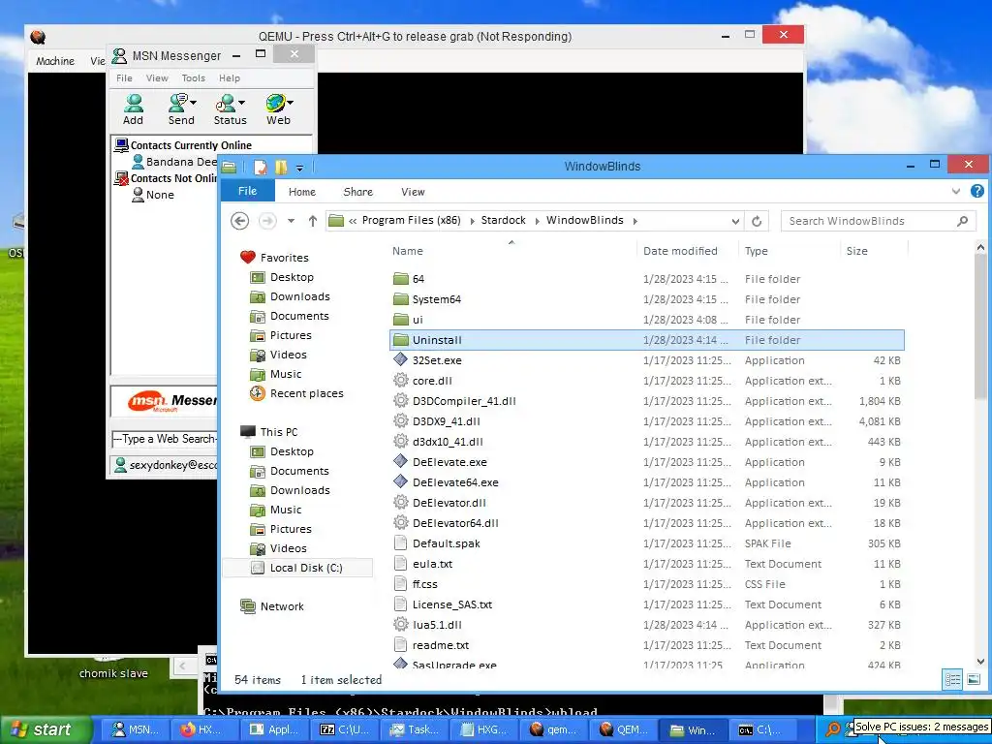Click the Status icon in MSN Messenger
992x744 pixels.
[x=225, y=103]
